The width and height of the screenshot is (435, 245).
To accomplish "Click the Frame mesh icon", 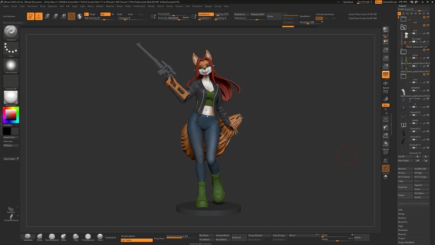I will coord(386,119).
